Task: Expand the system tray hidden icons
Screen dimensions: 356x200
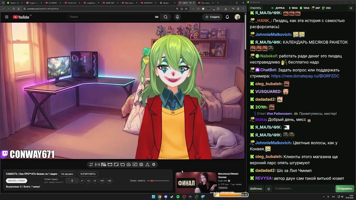Action: click(x=324, y=197)
